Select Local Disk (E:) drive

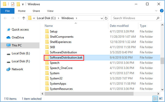pyautogui.click(x=21, y=53)
